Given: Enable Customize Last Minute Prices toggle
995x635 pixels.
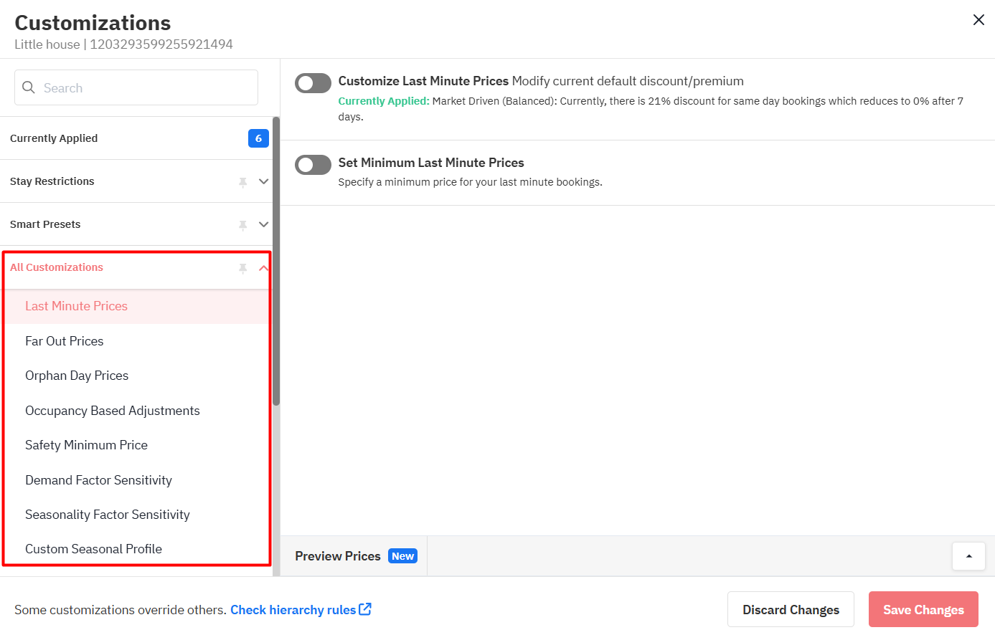Looking at the screenshot, I should (313, 83).
